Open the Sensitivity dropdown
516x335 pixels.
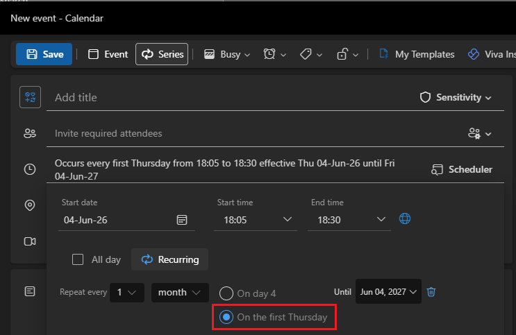pos(456,97)
